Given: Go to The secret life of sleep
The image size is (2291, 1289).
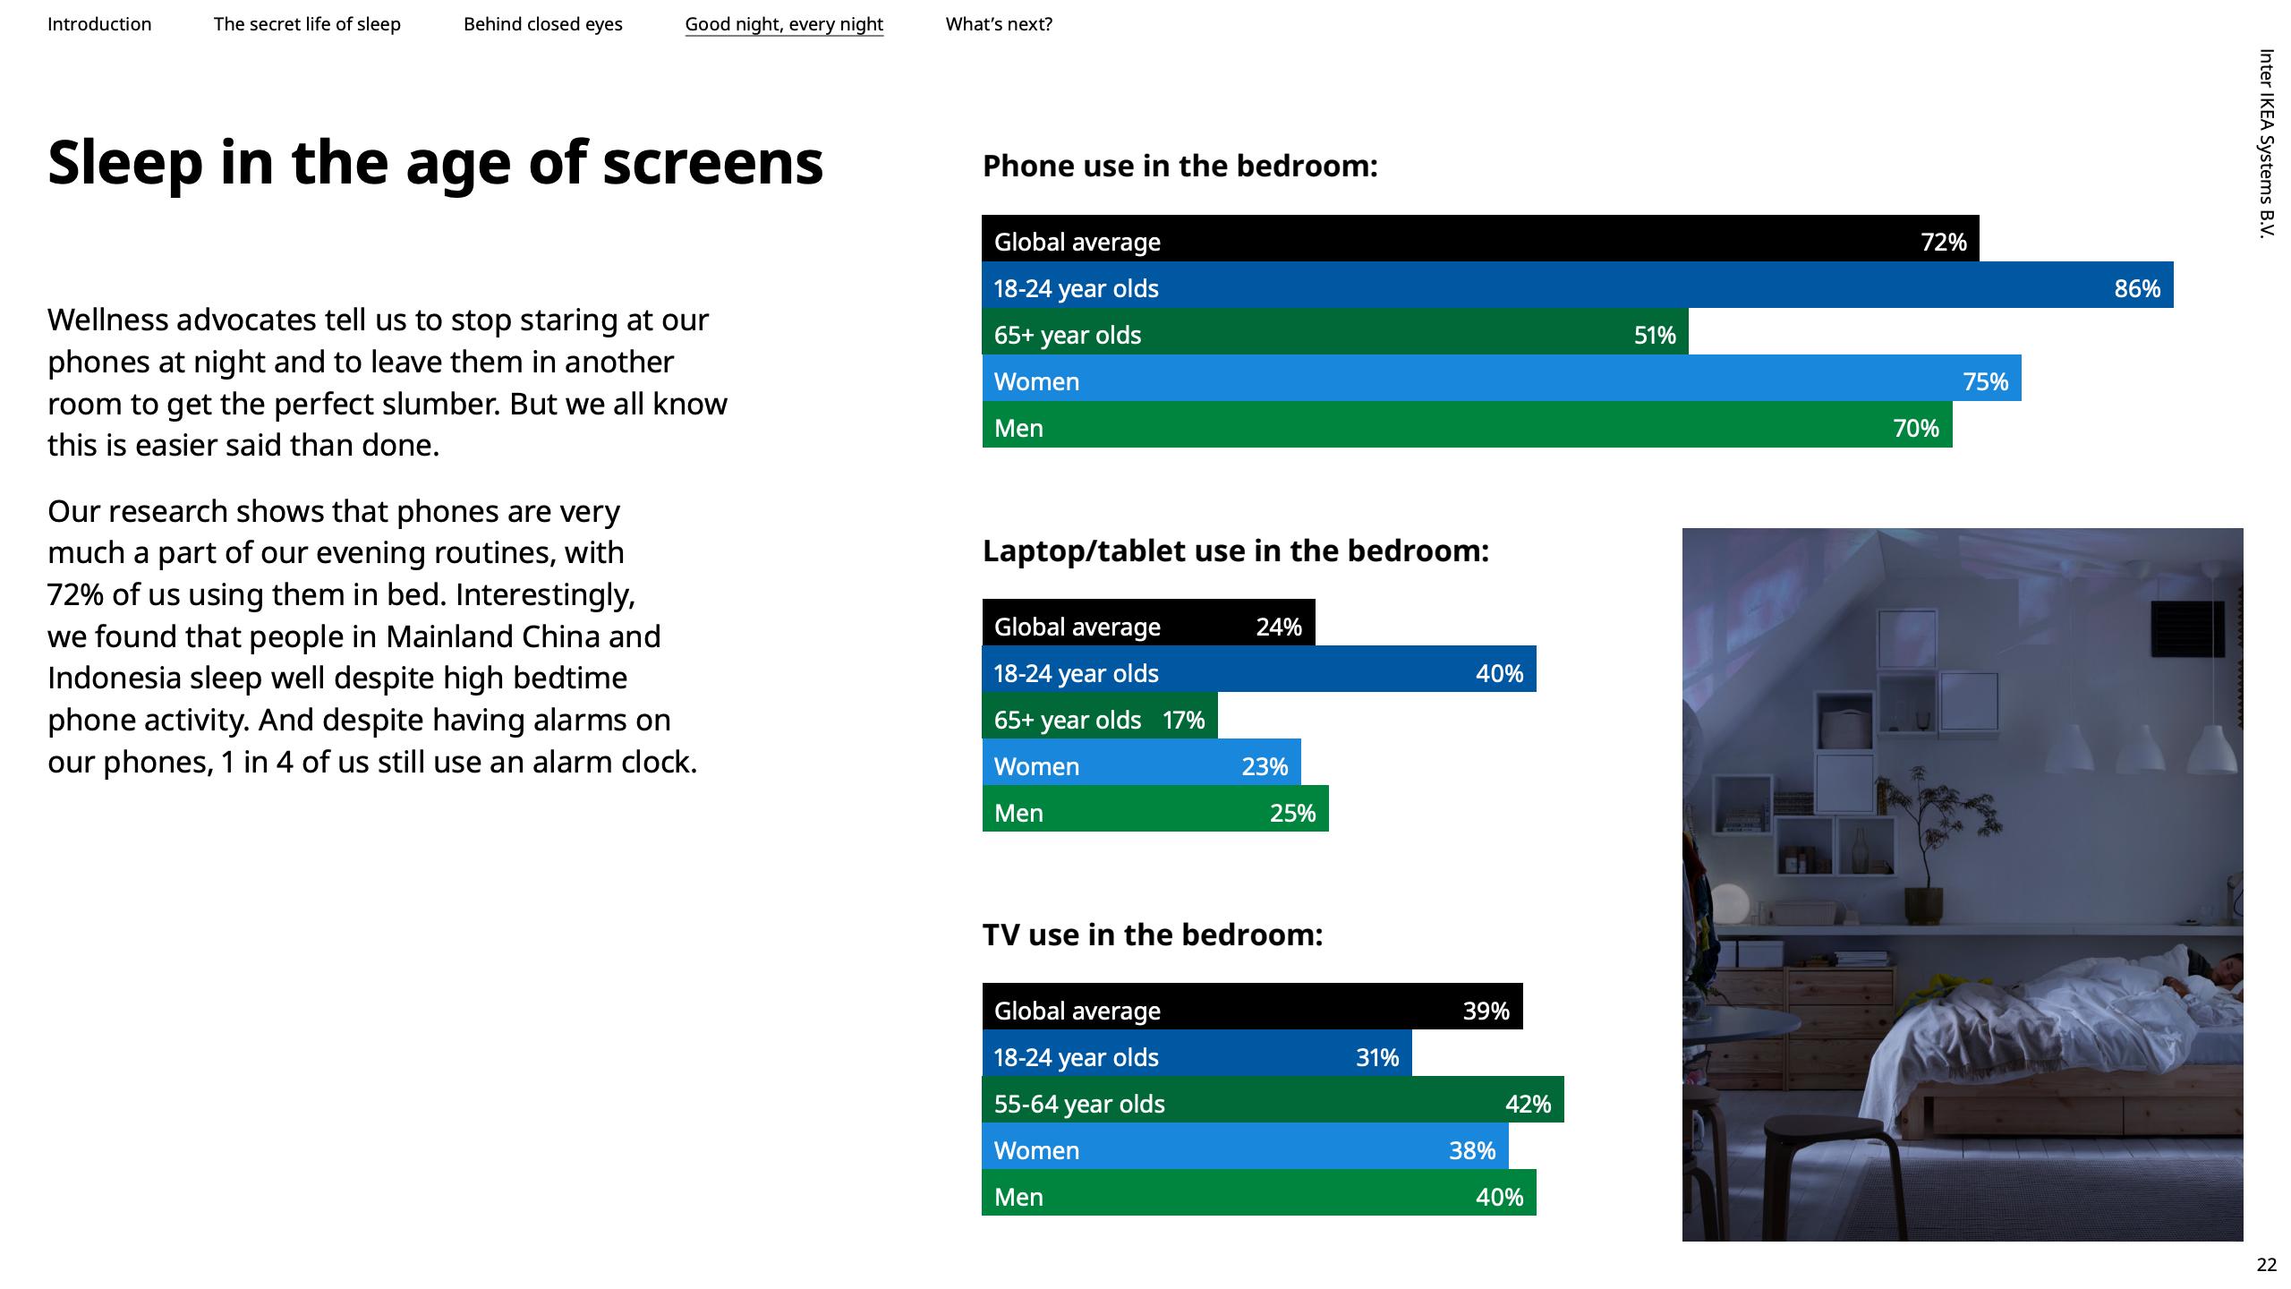Looking at the screenshot, I should point(307,24).
